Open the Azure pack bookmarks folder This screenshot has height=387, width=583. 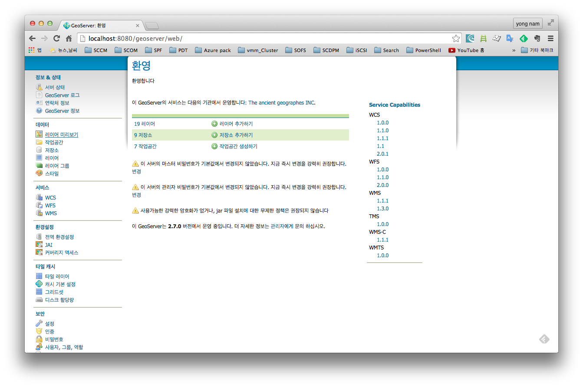tap(213, 50)
